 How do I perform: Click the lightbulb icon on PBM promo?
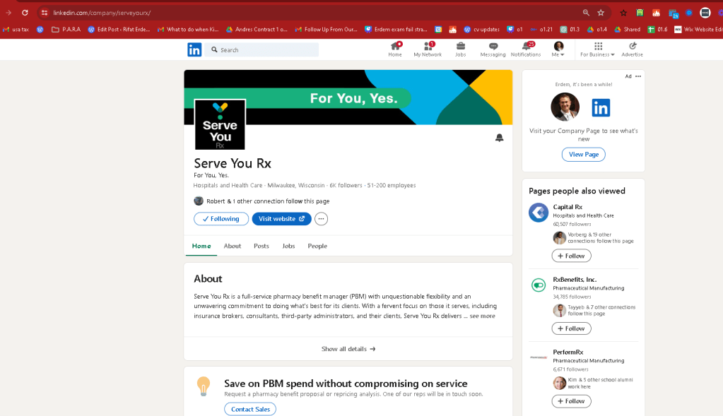point(204,386)
